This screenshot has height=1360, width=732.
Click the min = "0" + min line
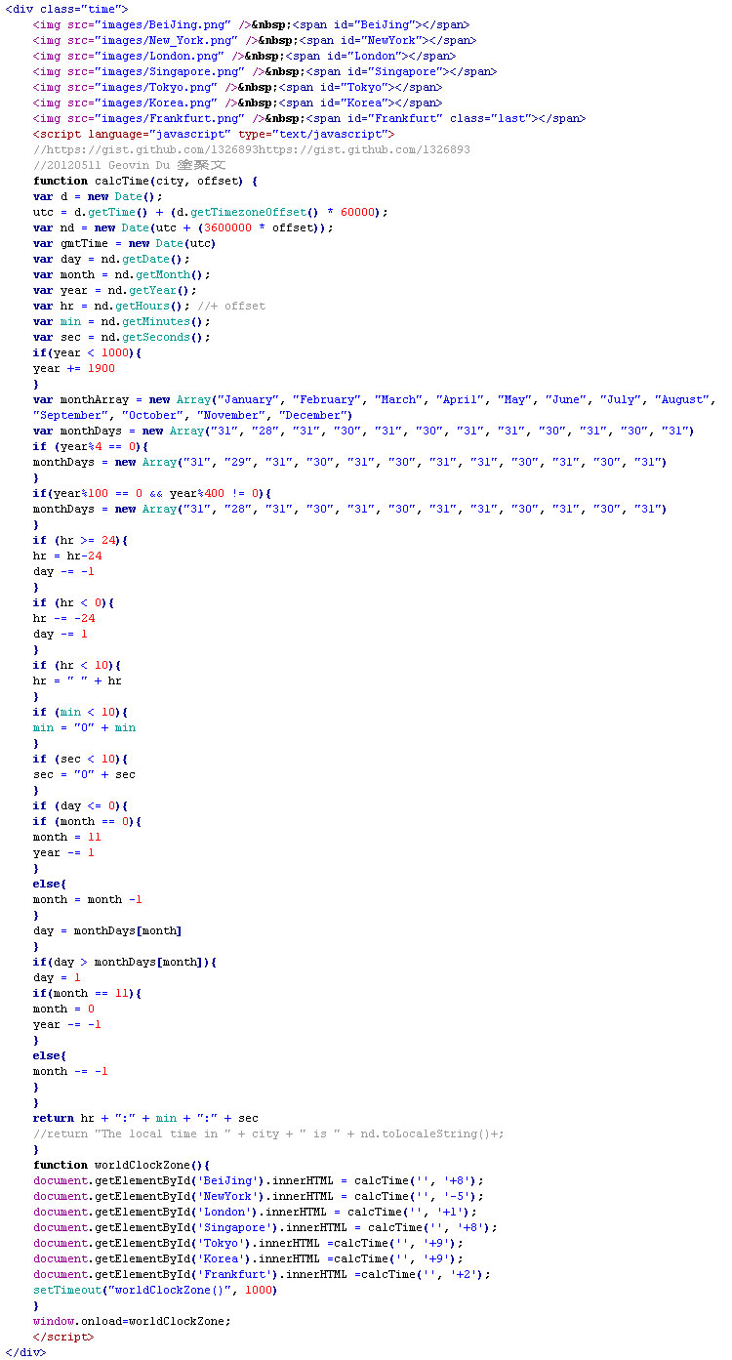coord(84,727)
